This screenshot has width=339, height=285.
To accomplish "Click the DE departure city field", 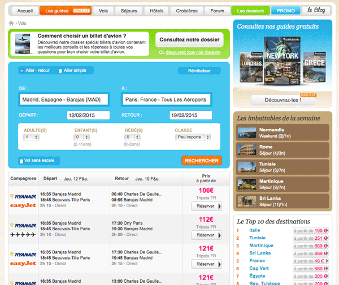I will [x=64, y=99].
